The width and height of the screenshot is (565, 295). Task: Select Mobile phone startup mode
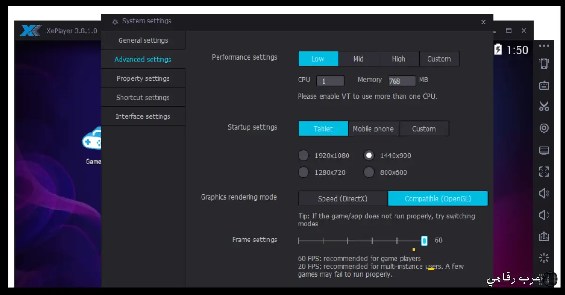click(373, 129)
